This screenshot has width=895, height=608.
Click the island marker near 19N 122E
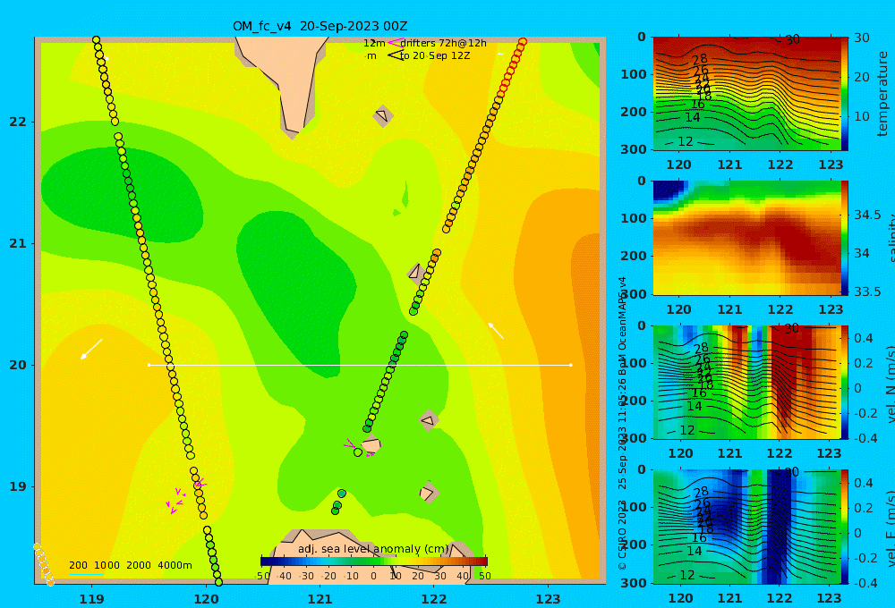click(427, 493)
